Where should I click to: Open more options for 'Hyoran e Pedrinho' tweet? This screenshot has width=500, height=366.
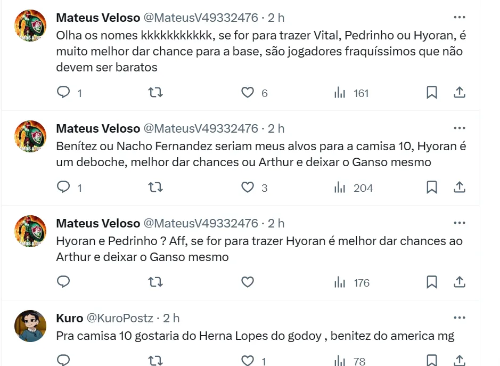[459, 223]
